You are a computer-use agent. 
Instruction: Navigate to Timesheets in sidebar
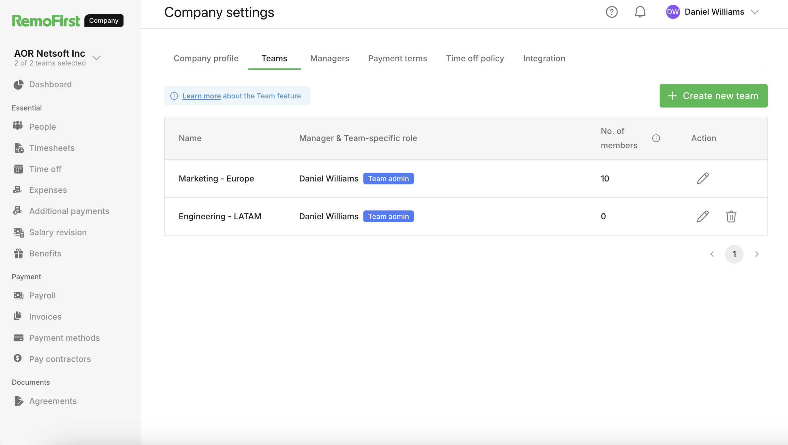(x=52, y=148)
